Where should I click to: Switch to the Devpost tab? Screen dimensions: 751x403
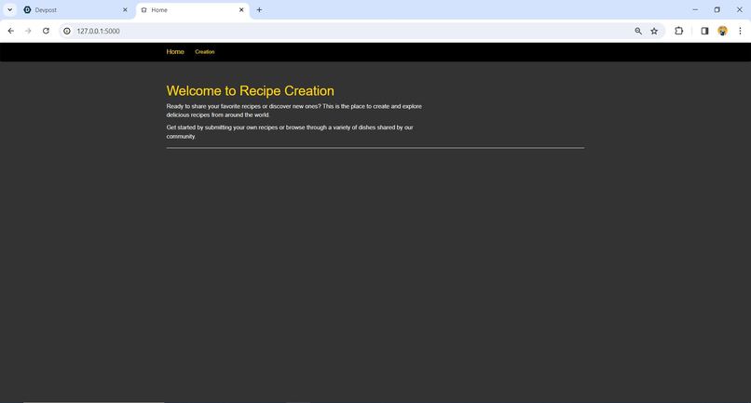(75, 9)
